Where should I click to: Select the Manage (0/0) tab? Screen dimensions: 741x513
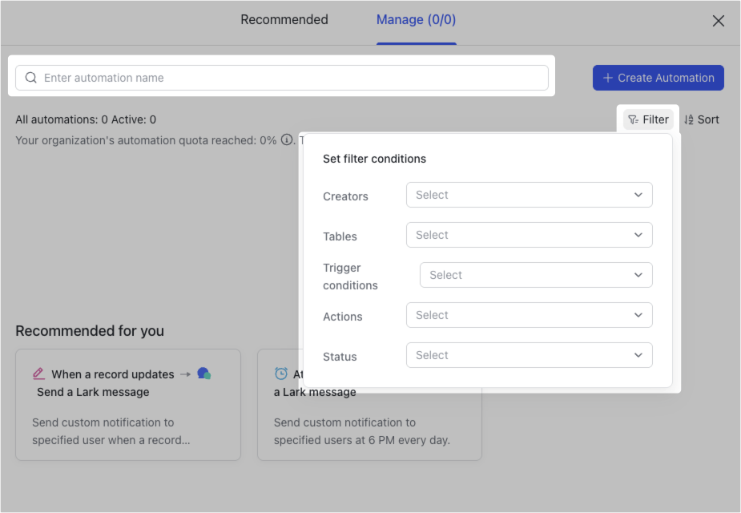(x=417, y=20)
